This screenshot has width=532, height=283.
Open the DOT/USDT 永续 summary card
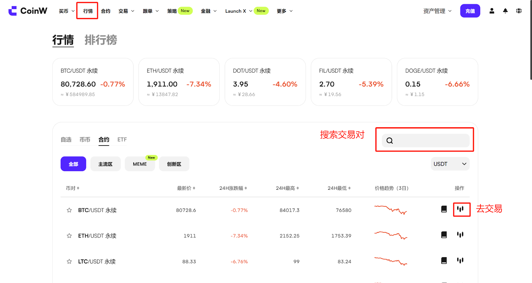[265, 82]
